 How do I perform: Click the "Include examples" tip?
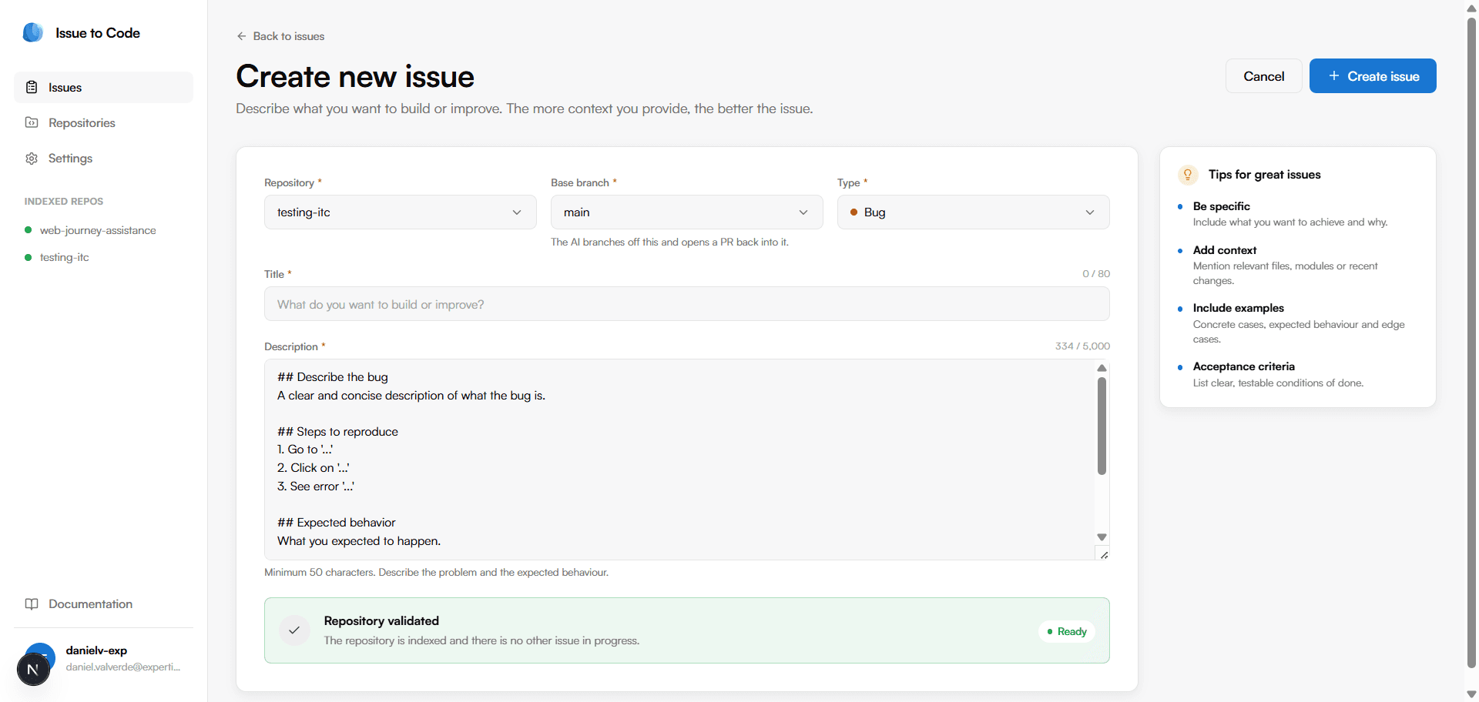pos(1238,308)
